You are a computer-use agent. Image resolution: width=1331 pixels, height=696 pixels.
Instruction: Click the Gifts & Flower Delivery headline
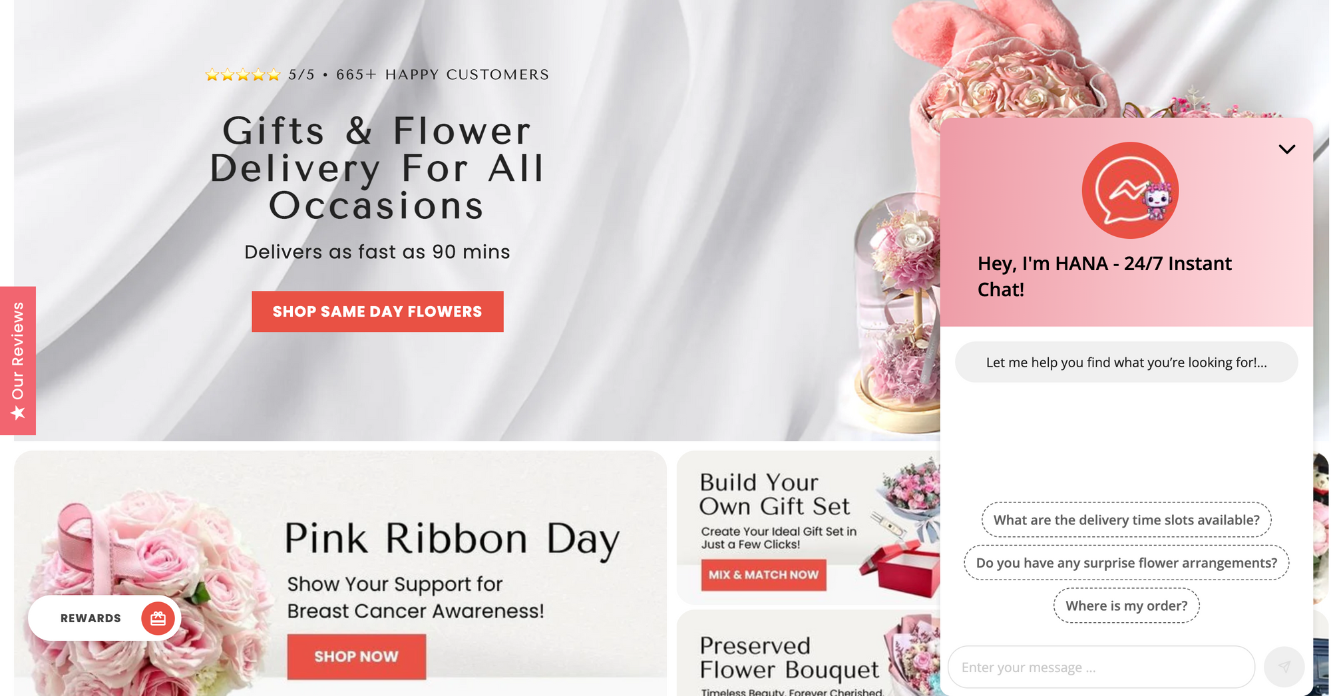377,168
